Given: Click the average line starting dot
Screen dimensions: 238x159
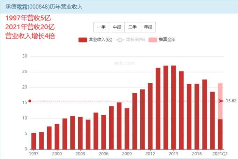Looking at the screenshot, I should (30, 101).
